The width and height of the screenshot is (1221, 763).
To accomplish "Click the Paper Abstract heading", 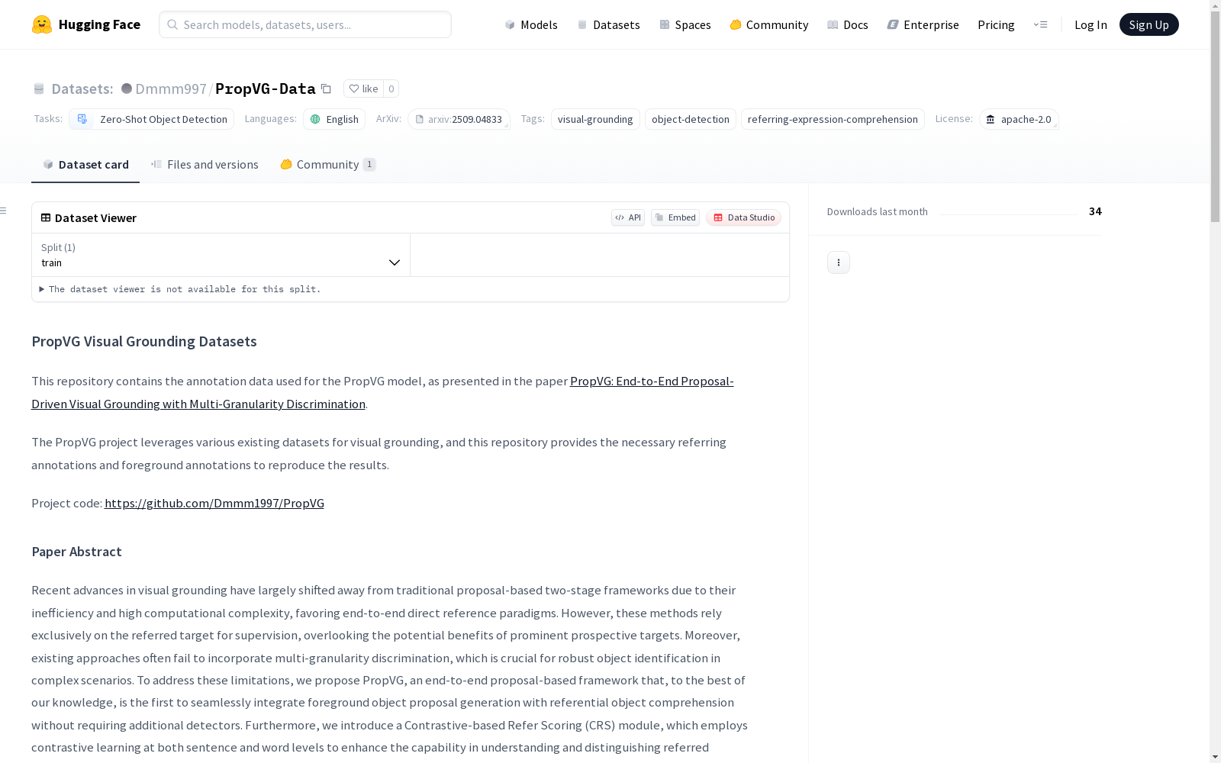I will [76, 552].
